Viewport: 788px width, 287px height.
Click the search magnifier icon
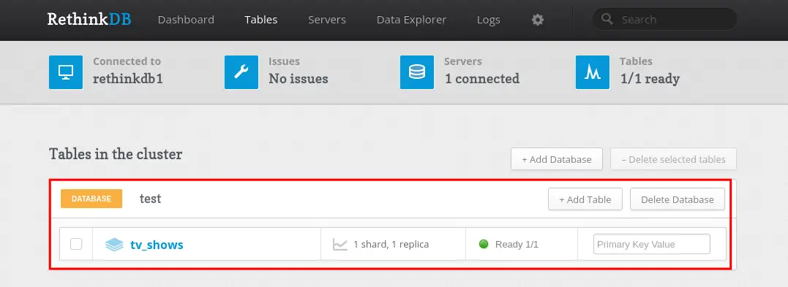pyautogui.click(x=607, y=19)
